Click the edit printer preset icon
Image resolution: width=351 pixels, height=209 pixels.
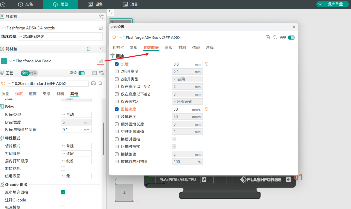[x=100, y=28]
